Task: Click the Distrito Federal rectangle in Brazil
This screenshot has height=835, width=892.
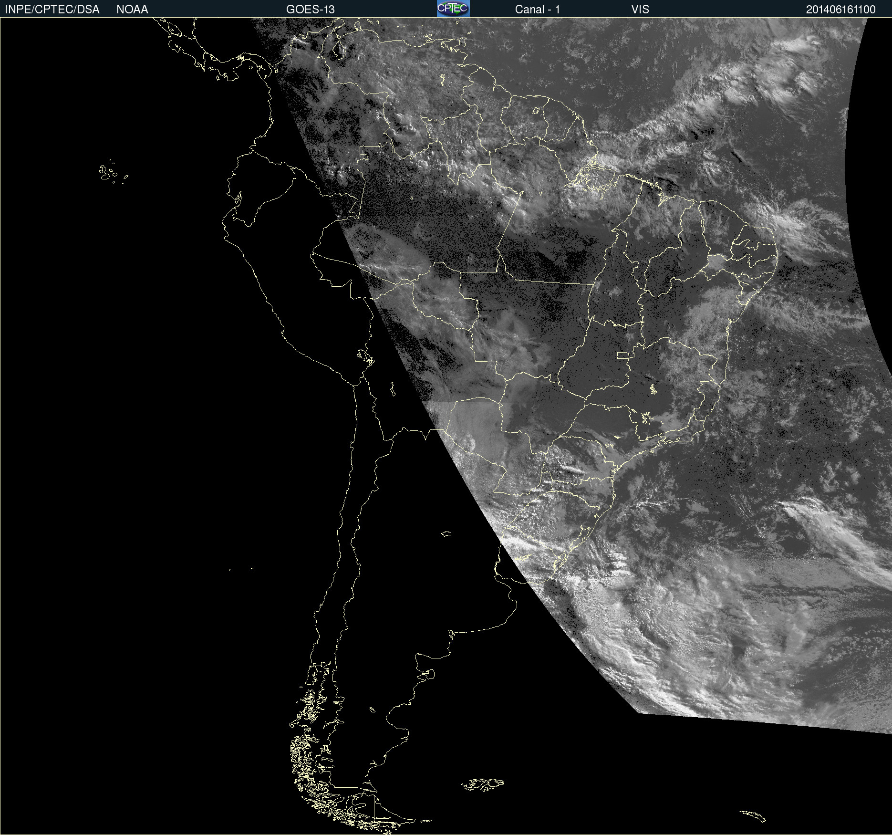Action: 622,355
